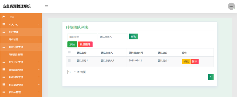Image resolution: width=237 pixels, height=97 pixels.
Task: Click 团队名称 column header
Action: 82,53
